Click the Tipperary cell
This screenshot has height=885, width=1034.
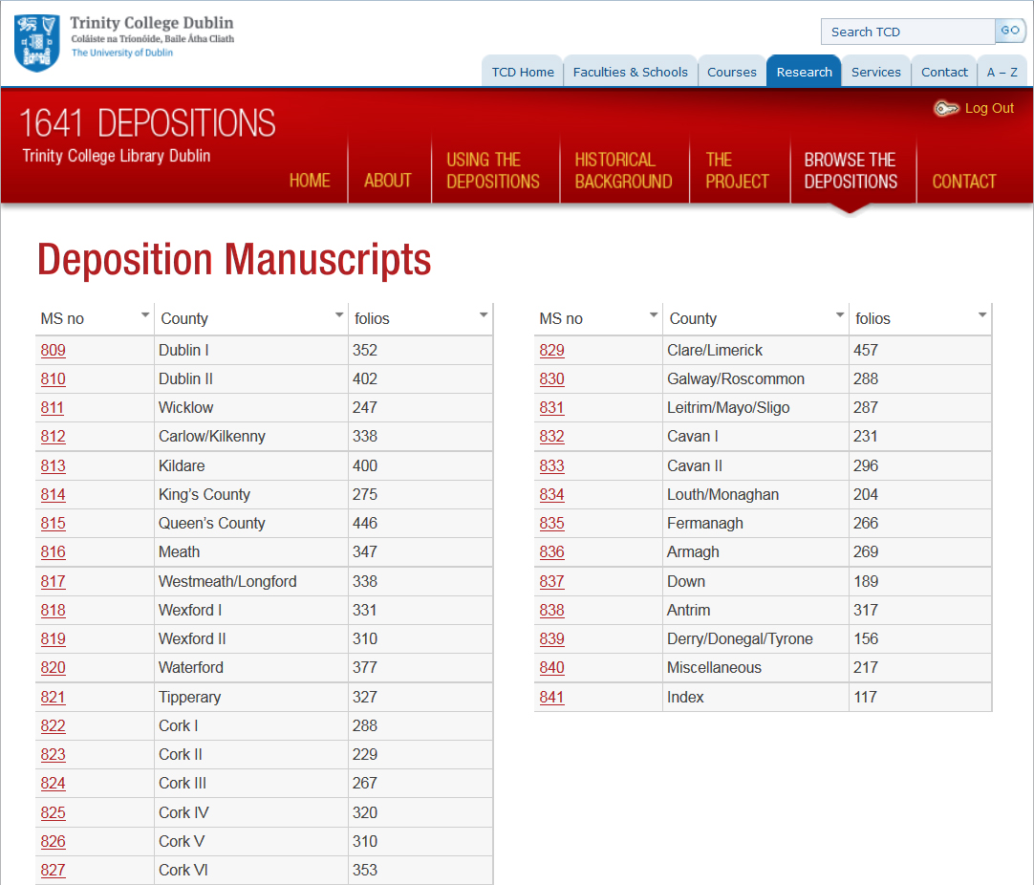click(x=251, y=698)
